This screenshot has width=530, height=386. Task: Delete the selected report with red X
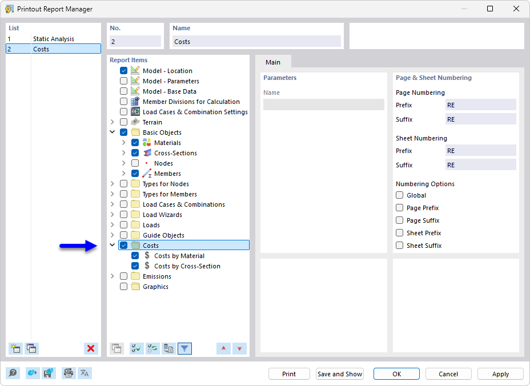coord(91,348)
